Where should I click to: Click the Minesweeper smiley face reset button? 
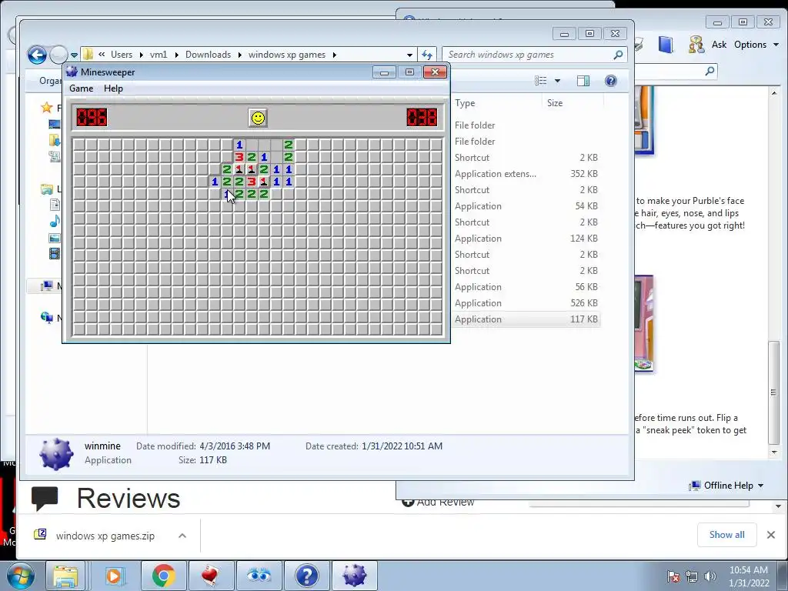click(258, 118)
